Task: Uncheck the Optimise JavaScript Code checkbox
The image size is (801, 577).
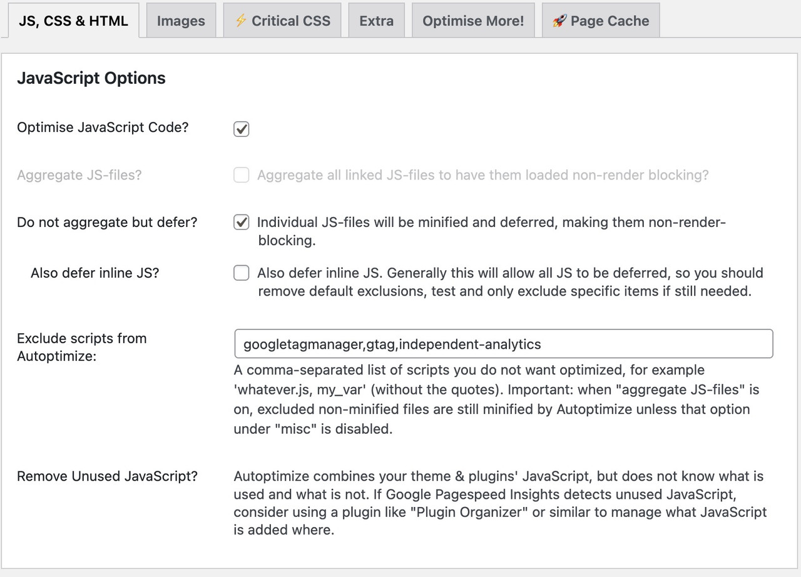Action: [x=242, y=129]
